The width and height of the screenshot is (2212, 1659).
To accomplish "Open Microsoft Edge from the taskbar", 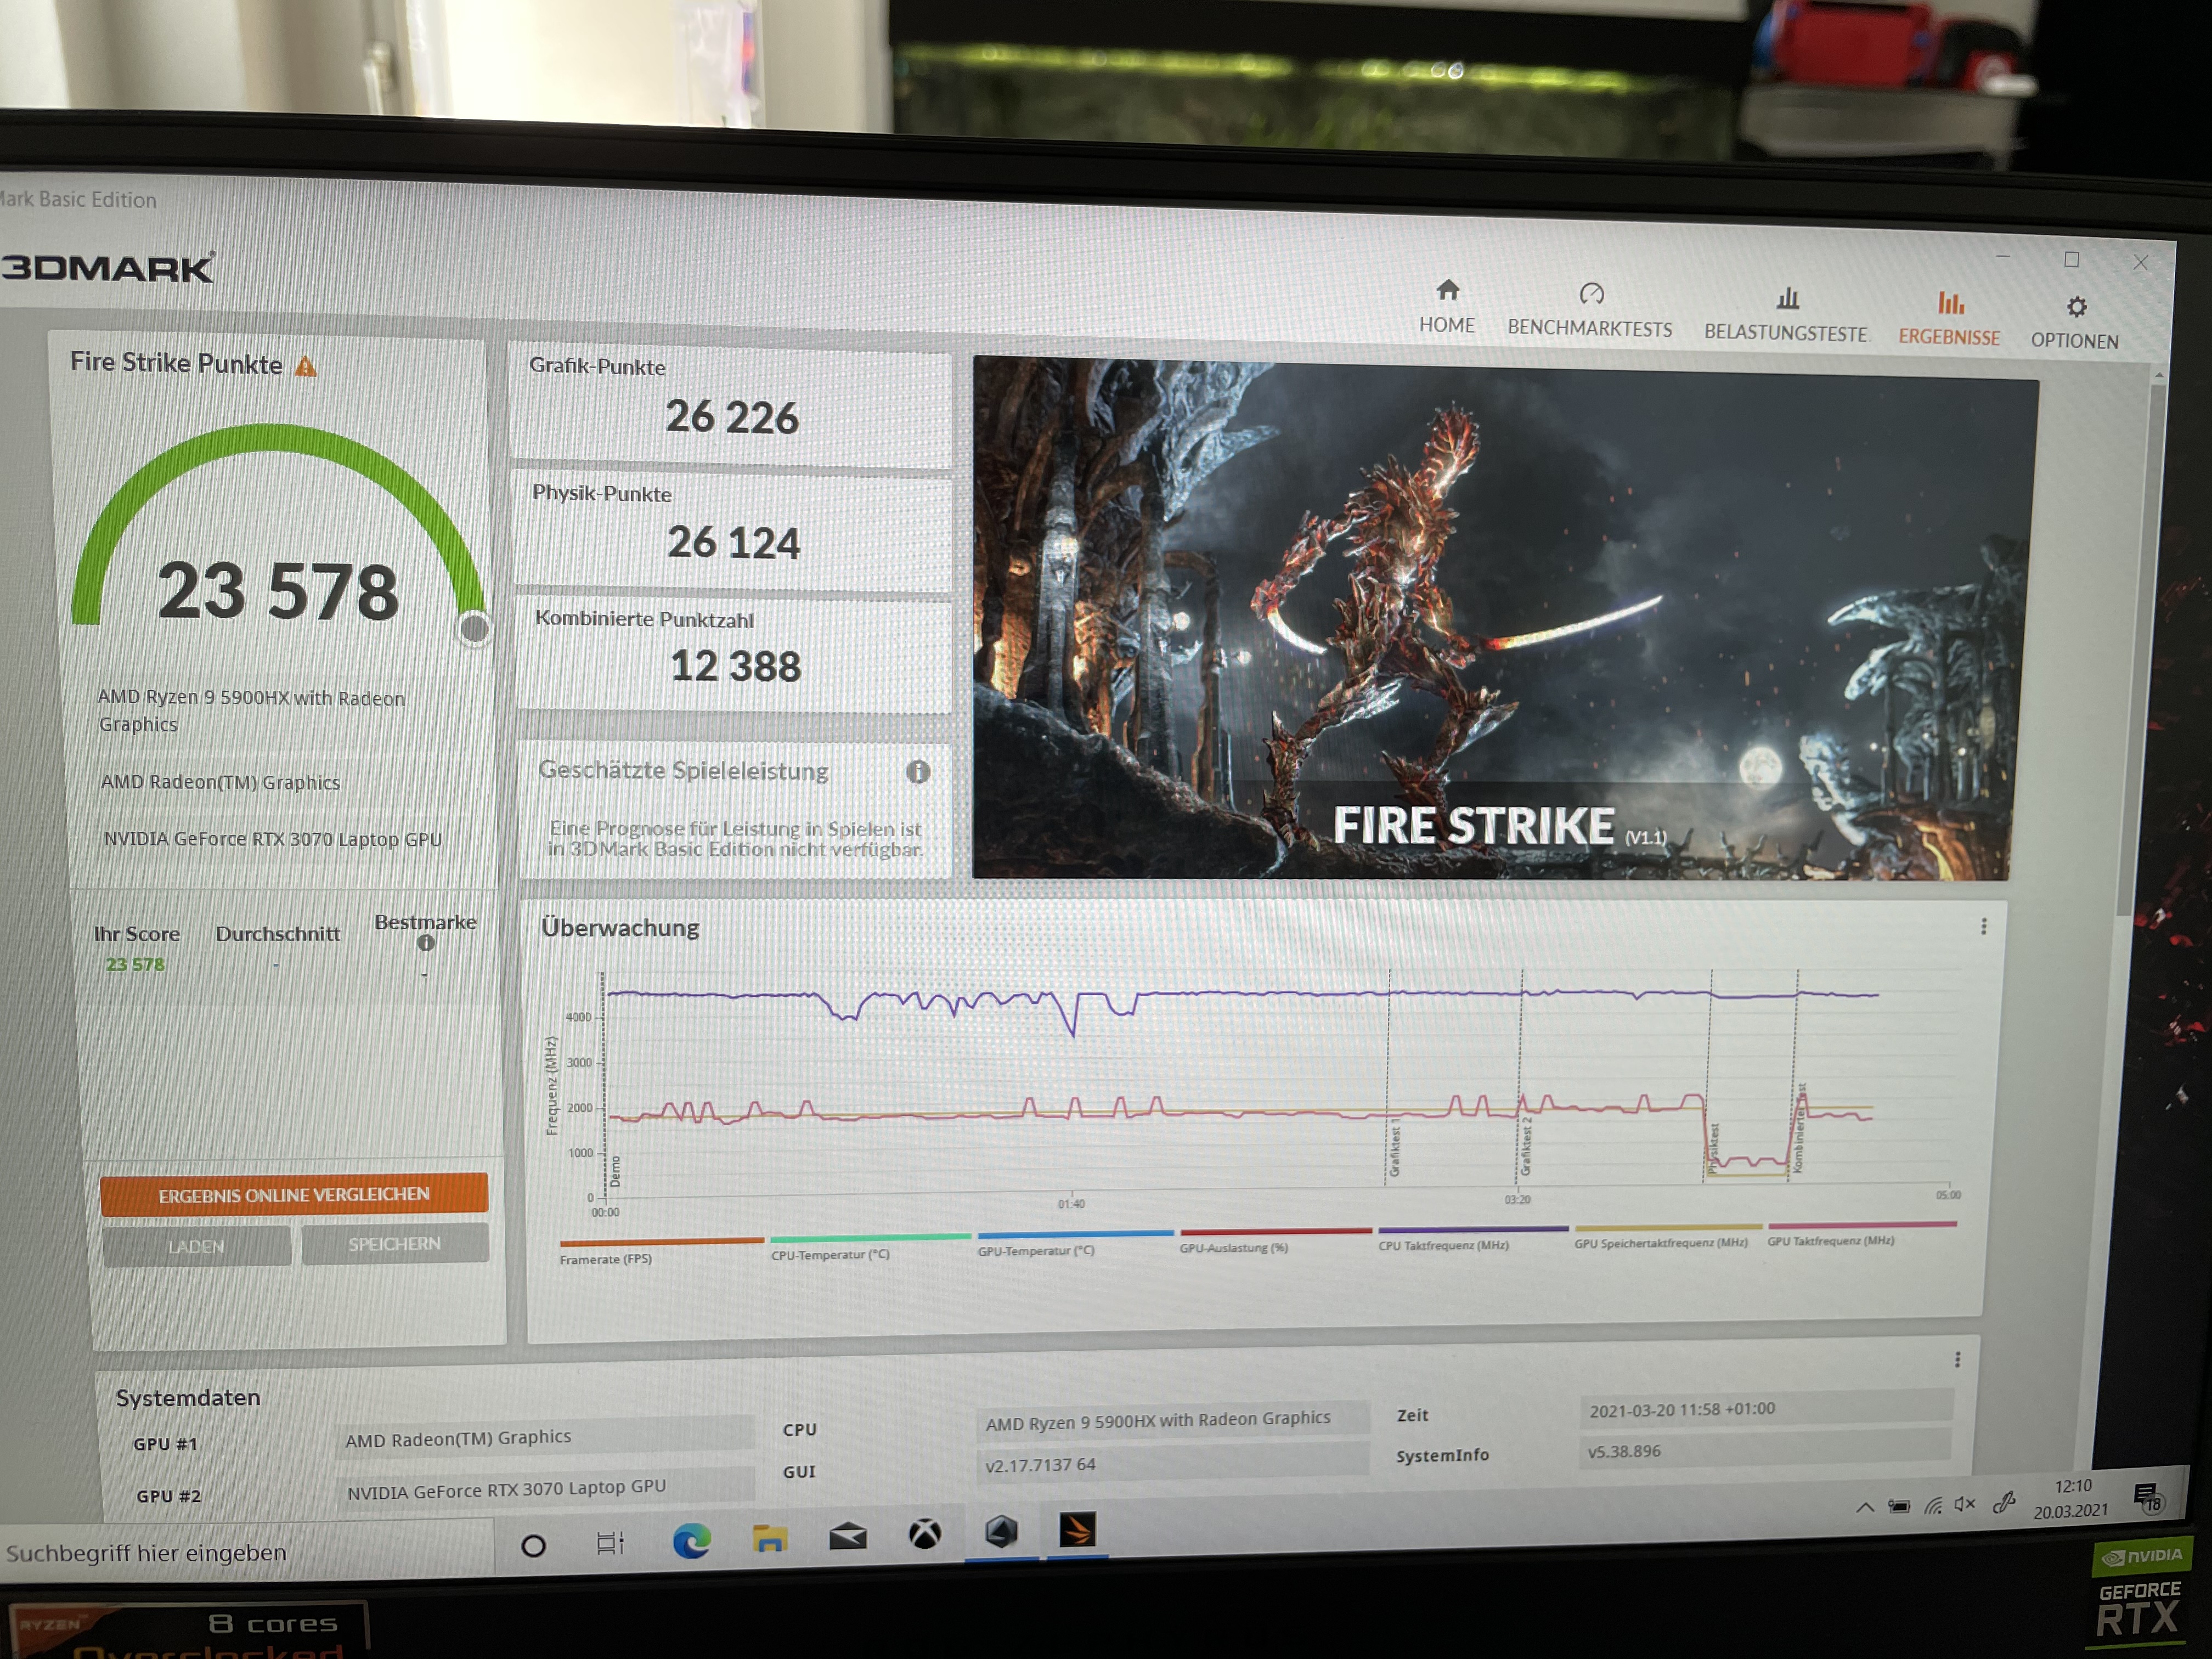I will coord(691,1541).
